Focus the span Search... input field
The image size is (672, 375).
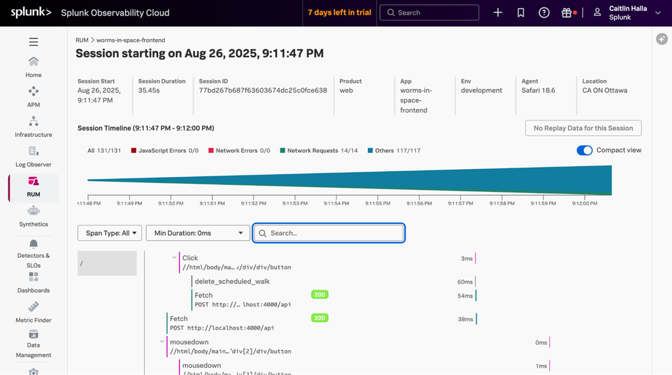(329, 233)
